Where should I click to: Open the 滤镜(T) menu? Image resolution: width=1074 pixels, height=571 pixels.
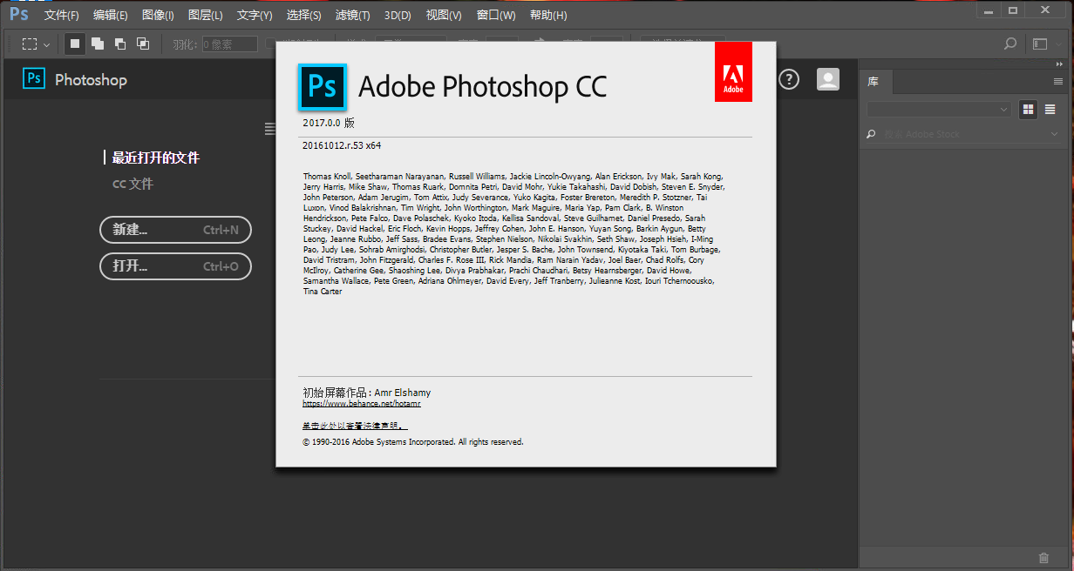pyautogui.click(x=352, y=15)
